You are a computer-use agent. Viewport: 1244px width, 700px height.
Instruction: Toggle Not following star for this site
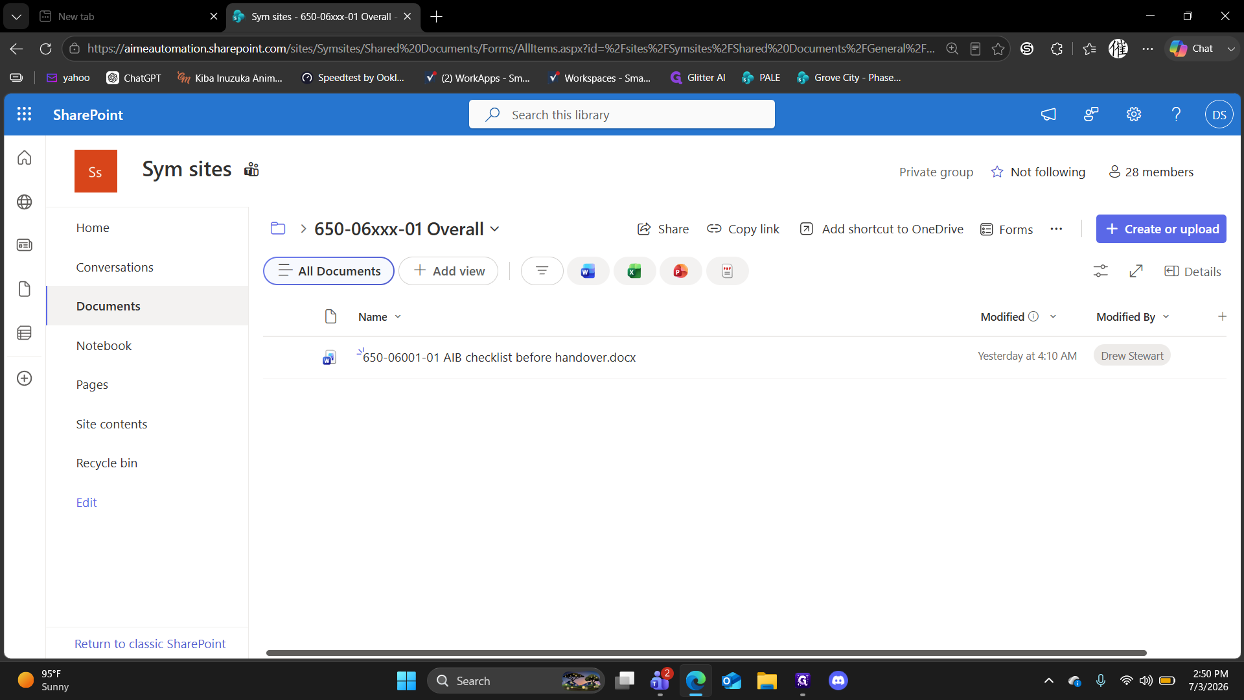pos(997,172)
